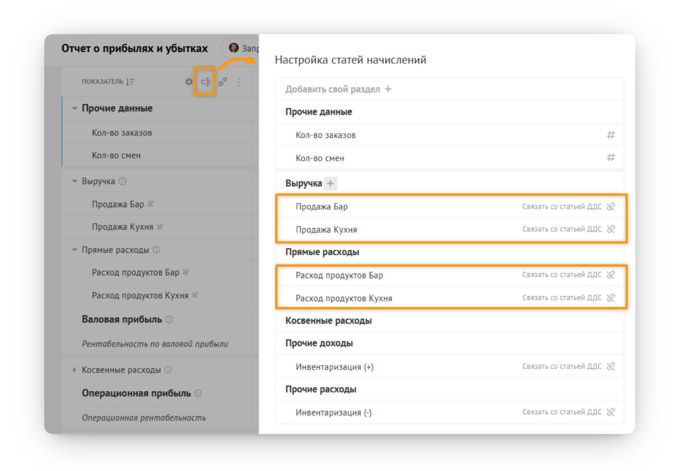The image size is (680, 471).
Task: Collapse the Выручка group in the report
Action: (74, 181)
